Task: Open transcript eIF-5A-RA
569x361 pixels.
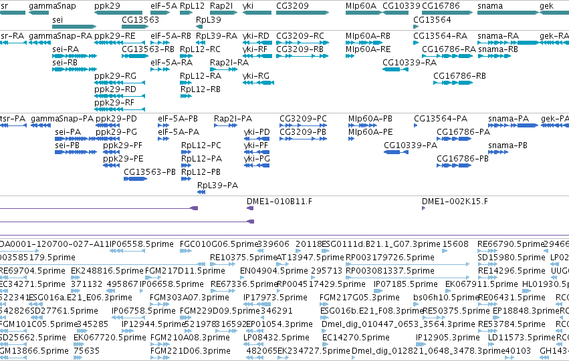Action: (x=172, y=63)
